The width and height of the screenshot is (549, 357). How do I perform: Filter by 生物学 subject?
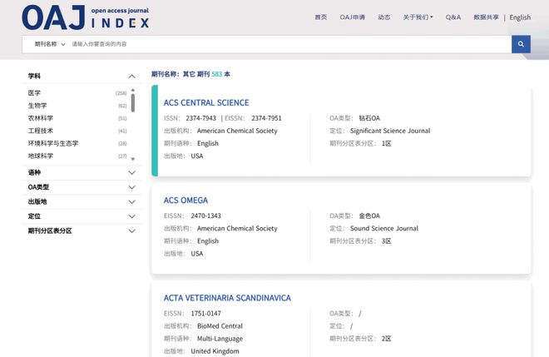[37, 106]
